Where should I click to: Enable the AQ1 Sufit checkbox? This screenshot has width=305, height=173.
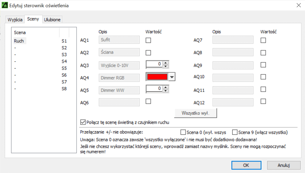pyautogui.click(x=148, y=40)
